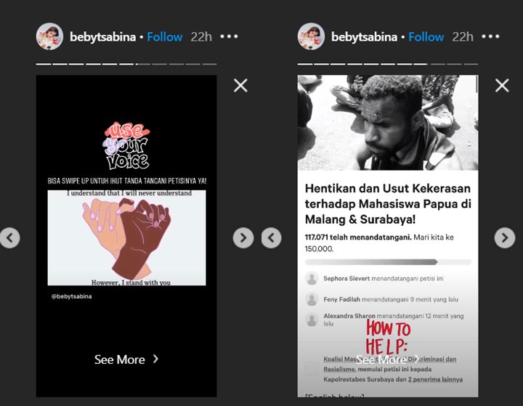Image resolution: width=523 pixels, height=406 pixels.
Task: Click the right story progress bar
Action: [388, 64]
